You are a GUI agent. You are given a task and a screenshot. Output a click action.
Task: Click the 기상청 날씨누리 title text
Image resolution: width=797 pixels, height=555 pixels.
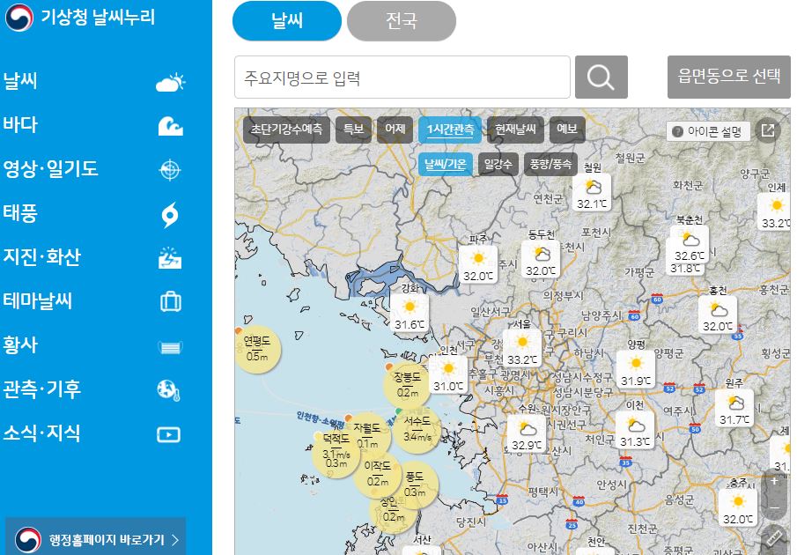tap(98, 17)
